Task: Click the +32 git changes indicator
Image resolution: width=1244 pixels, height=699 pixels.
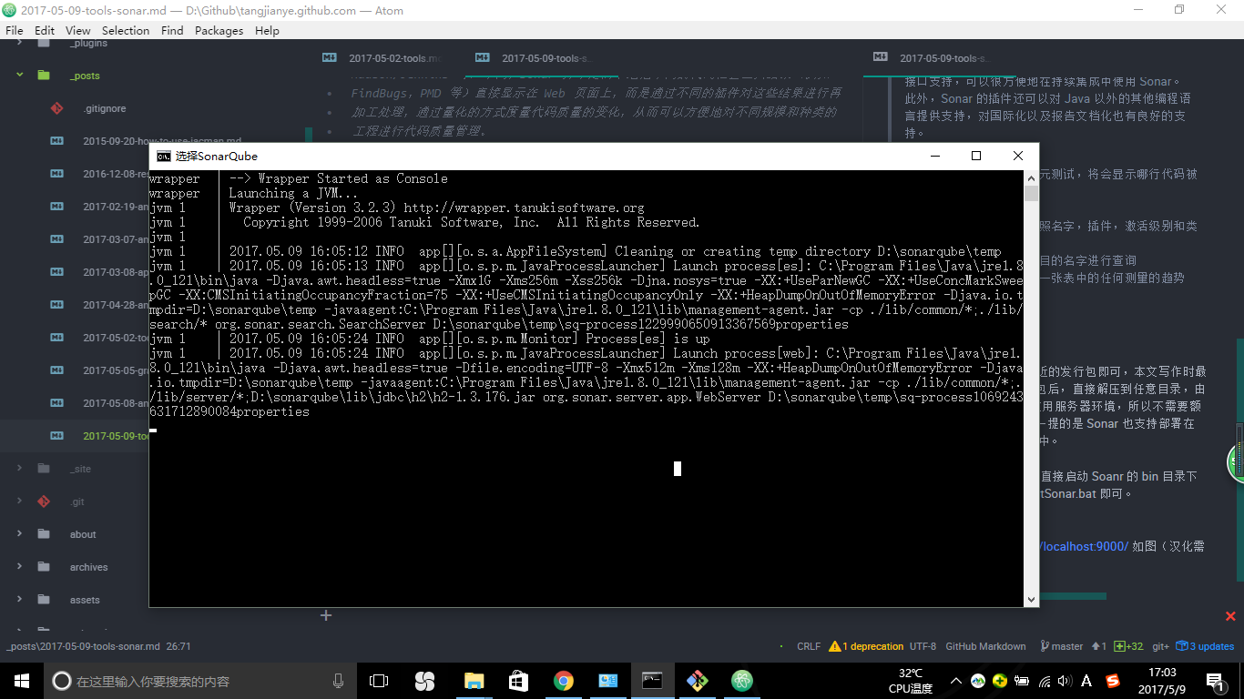Action: (x=1129, y=646)
